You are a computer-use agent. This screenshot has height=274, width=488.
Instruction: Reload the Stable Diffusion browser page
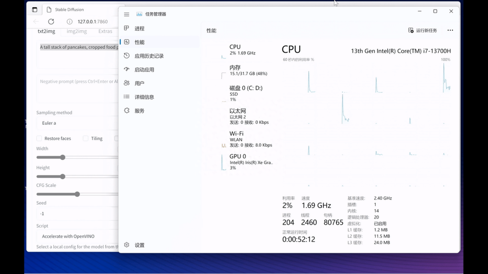[x=51, y=22]
